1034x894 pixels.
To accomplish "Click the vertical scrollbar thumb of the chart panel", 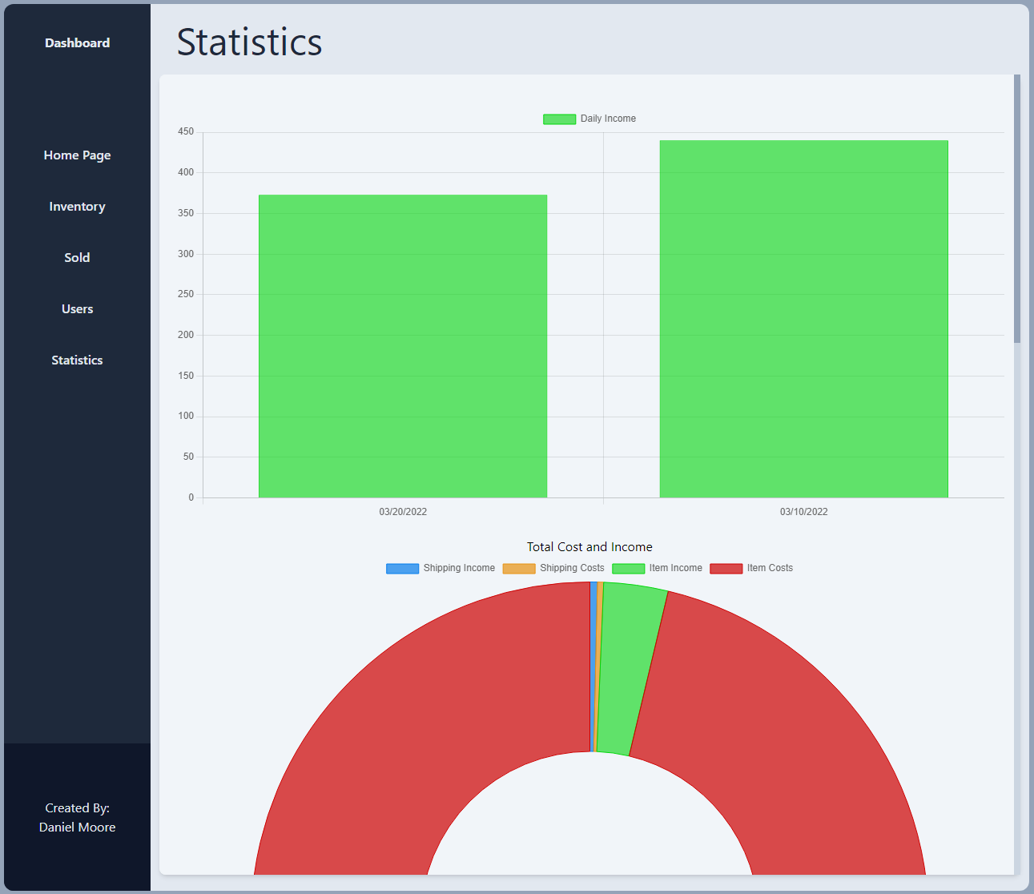I will pyautogui.click(x=1017, y=208).
